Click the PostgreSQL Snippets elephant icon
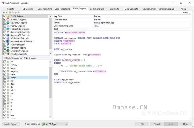The image size is (194, 128). tap(8, 29)
